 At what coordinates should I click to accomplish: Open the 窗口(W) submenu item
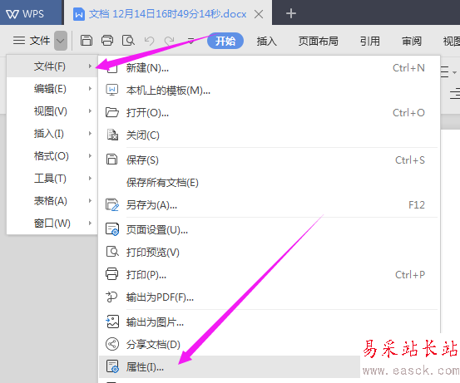pos(52,223)
